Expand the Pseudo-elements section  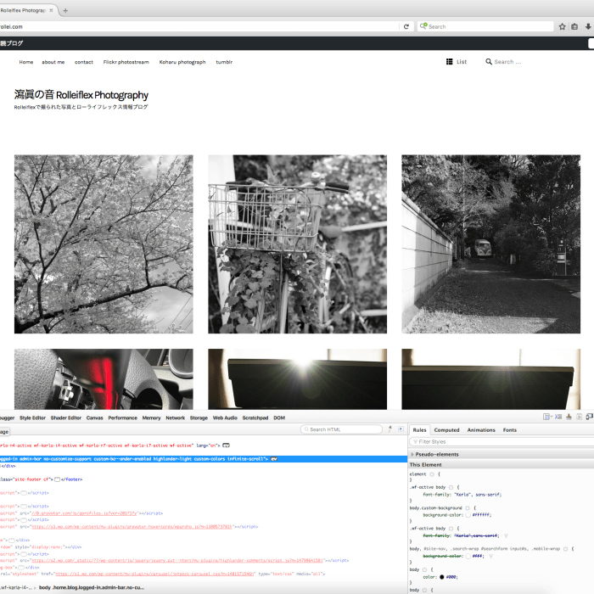412,455
